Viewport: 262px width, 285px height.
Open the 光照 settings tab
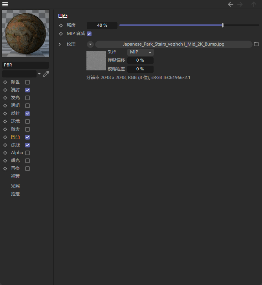(x=15, y=186)
